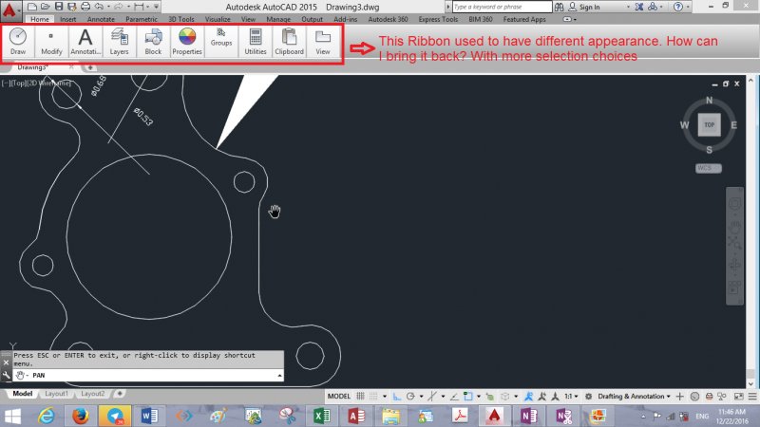
Task: Select the 3D Tools ribbon tab
Action: (181, 19)
